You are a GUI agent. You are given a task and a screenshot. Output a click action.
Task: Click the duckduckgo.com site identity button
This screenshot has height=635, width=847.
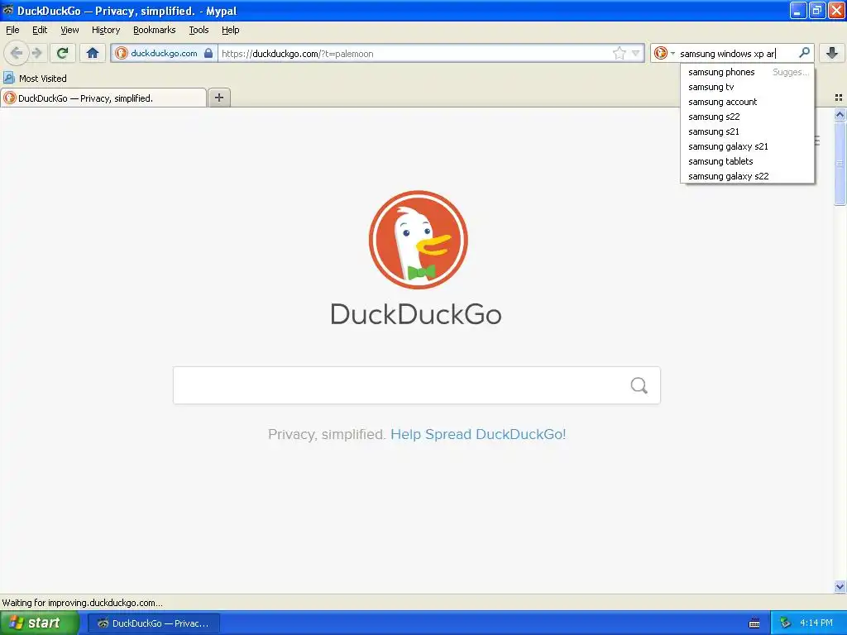click(165, 53)
